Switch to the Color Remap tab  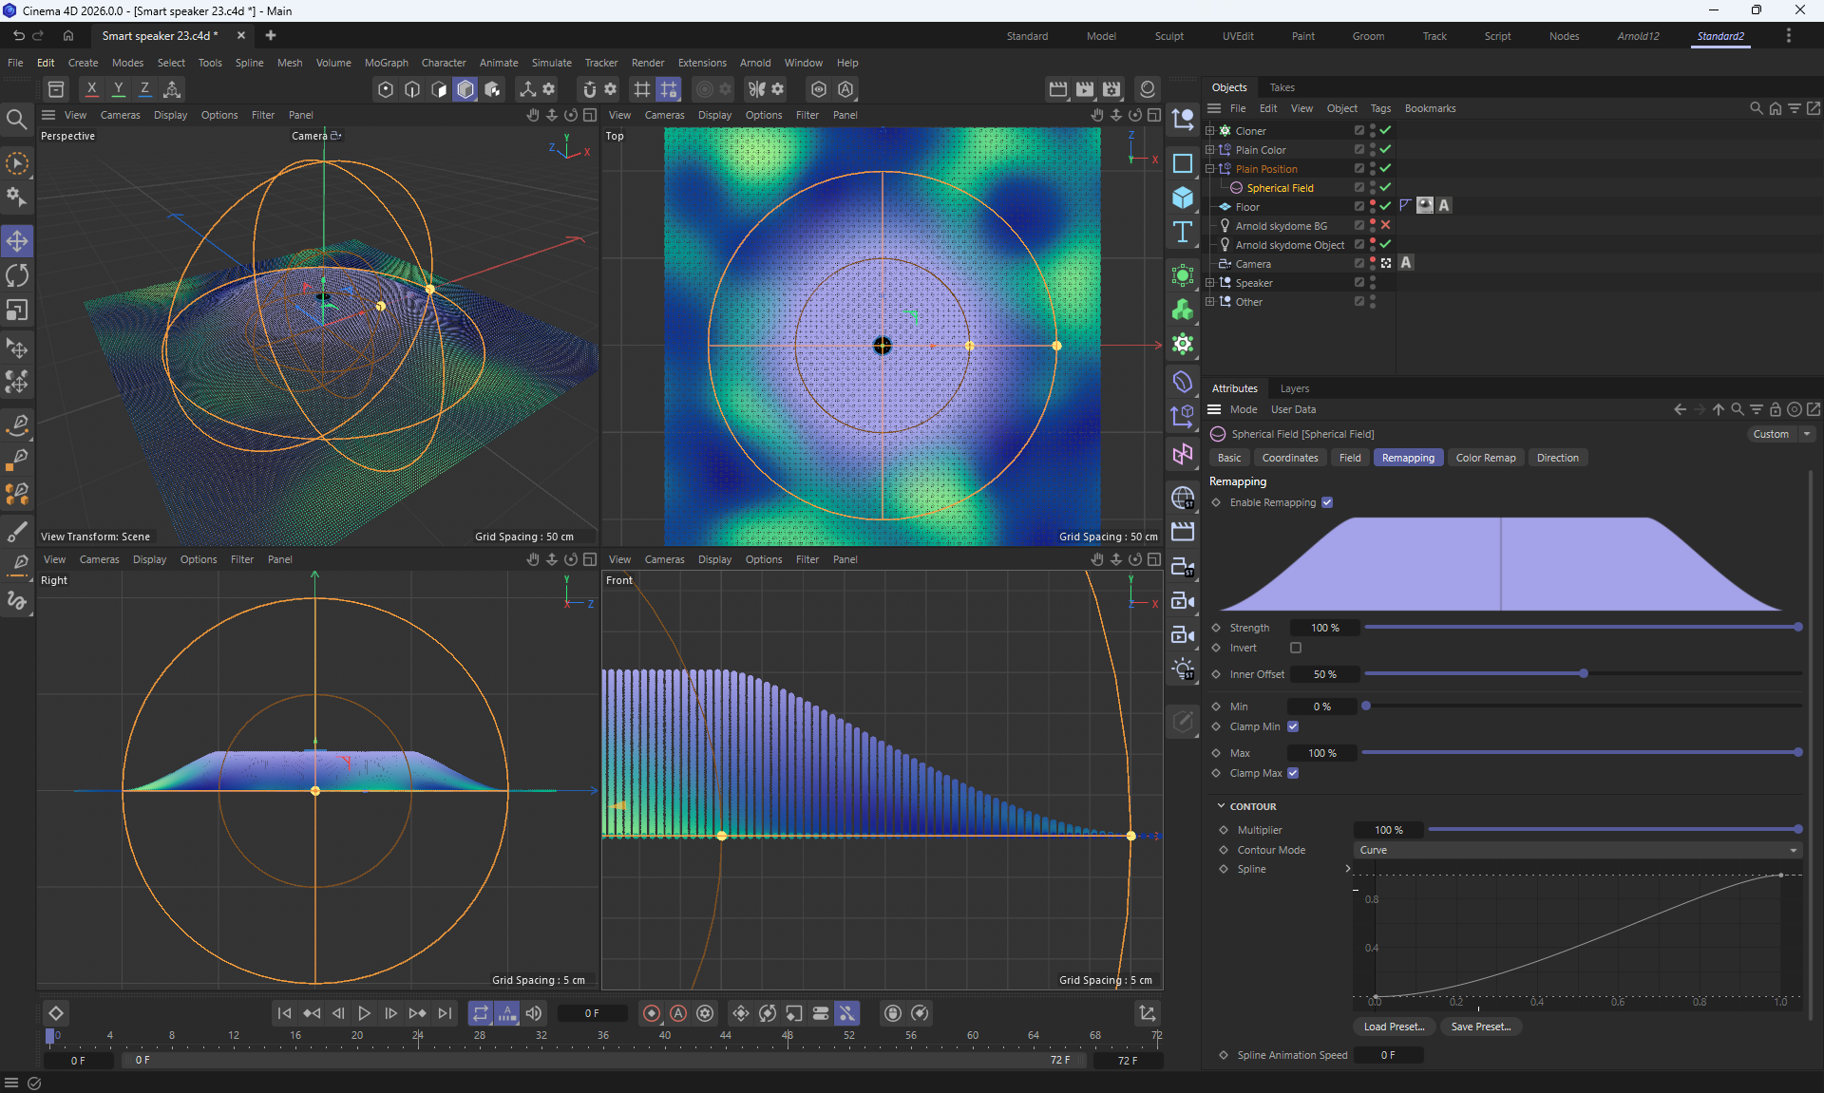coord(1485,458)
